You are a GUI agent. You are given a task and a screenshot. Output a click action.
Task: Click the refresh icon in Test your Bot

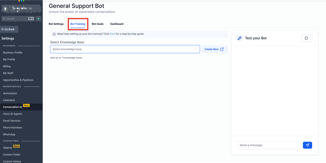coord(307,38)
